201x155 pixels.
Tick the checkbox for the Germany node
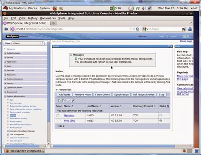click(x=58, y=116)
